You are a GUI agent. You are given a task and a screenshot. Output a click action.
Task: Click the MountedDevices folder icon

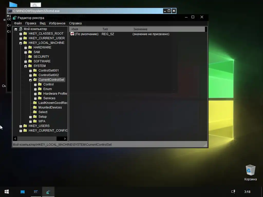[x=35, y=107]
